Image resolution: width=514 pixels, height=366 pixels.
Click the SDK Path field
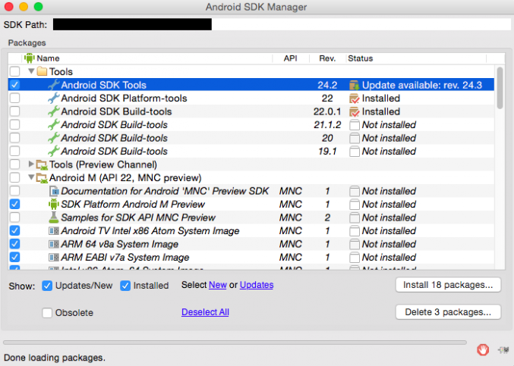pyautogui.click(x=282, y=24)
